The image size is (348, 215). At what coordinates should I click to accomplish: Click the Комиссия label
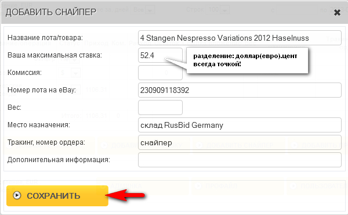coord(24,73)
